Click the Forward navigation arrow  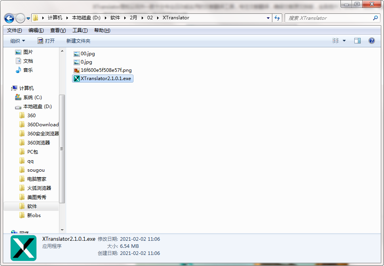point(20,18)
